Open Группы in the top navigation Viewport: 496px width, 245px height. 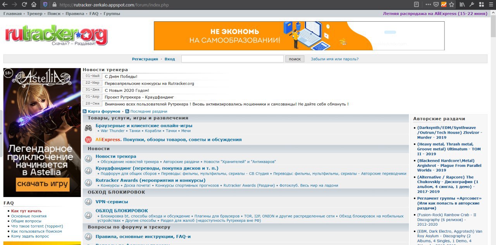pos(112,14)
